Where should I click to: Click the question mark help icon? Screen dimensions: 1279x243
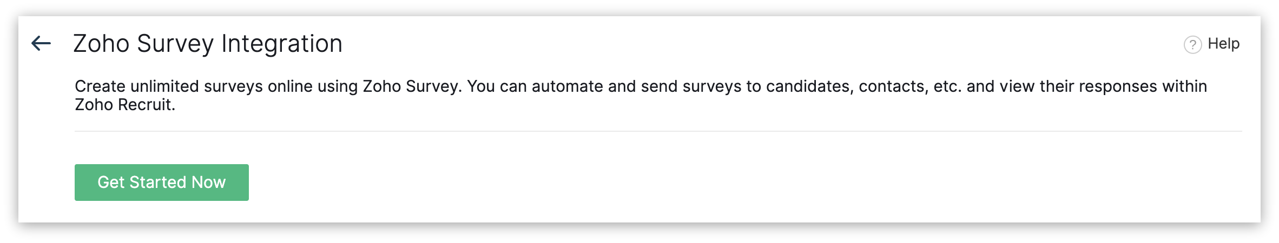pyautogui.click(x=1192, y=44)
